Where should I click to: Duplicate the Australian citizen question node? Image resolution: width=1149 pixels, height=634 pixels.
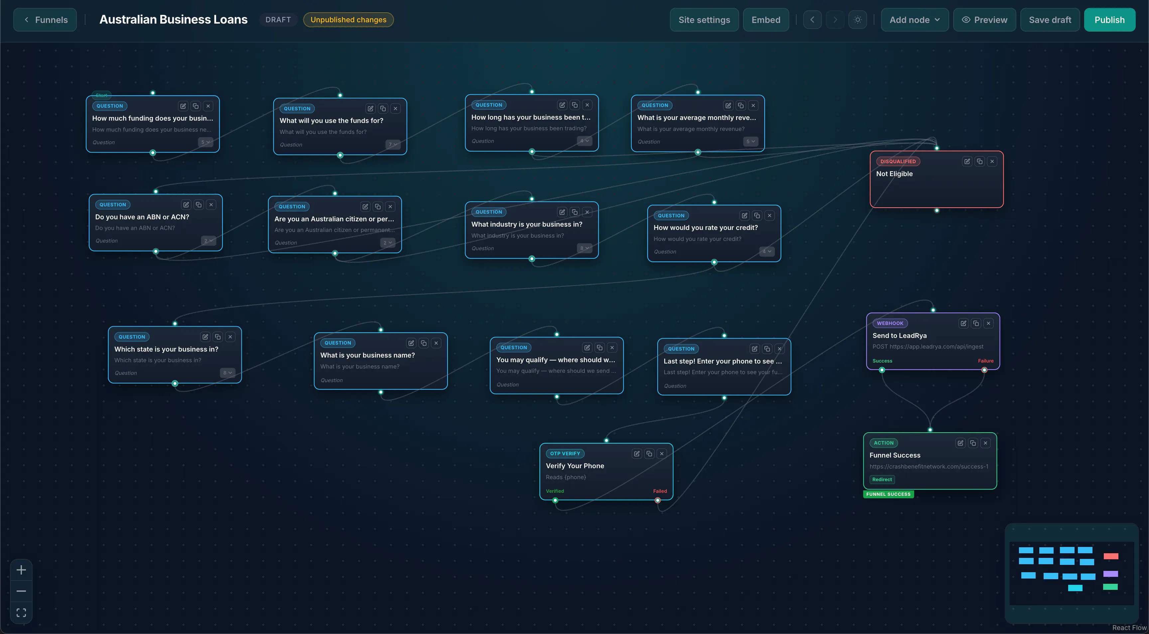378,206
